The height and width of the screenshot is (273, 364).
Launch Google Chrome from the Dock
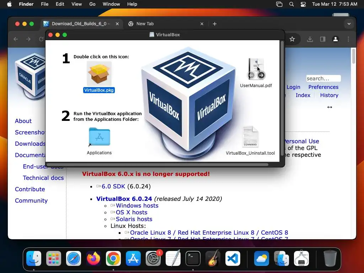[x=113, y=258]
